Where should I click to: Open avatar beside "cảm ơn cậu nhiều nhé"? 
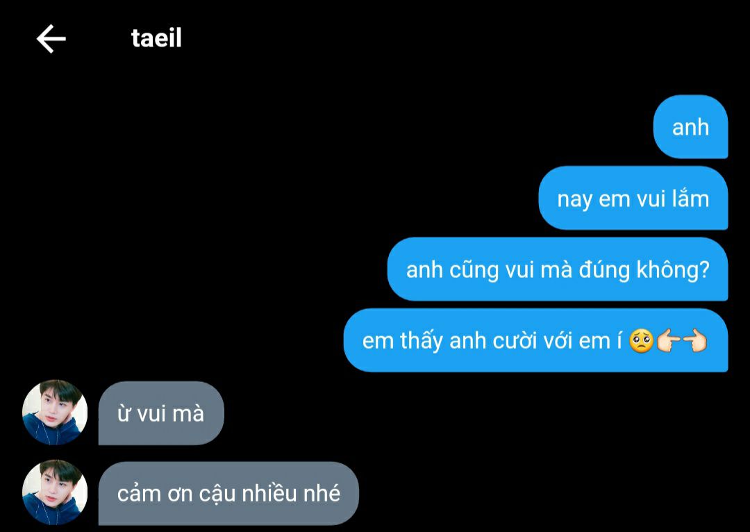(x=55, y=492)
